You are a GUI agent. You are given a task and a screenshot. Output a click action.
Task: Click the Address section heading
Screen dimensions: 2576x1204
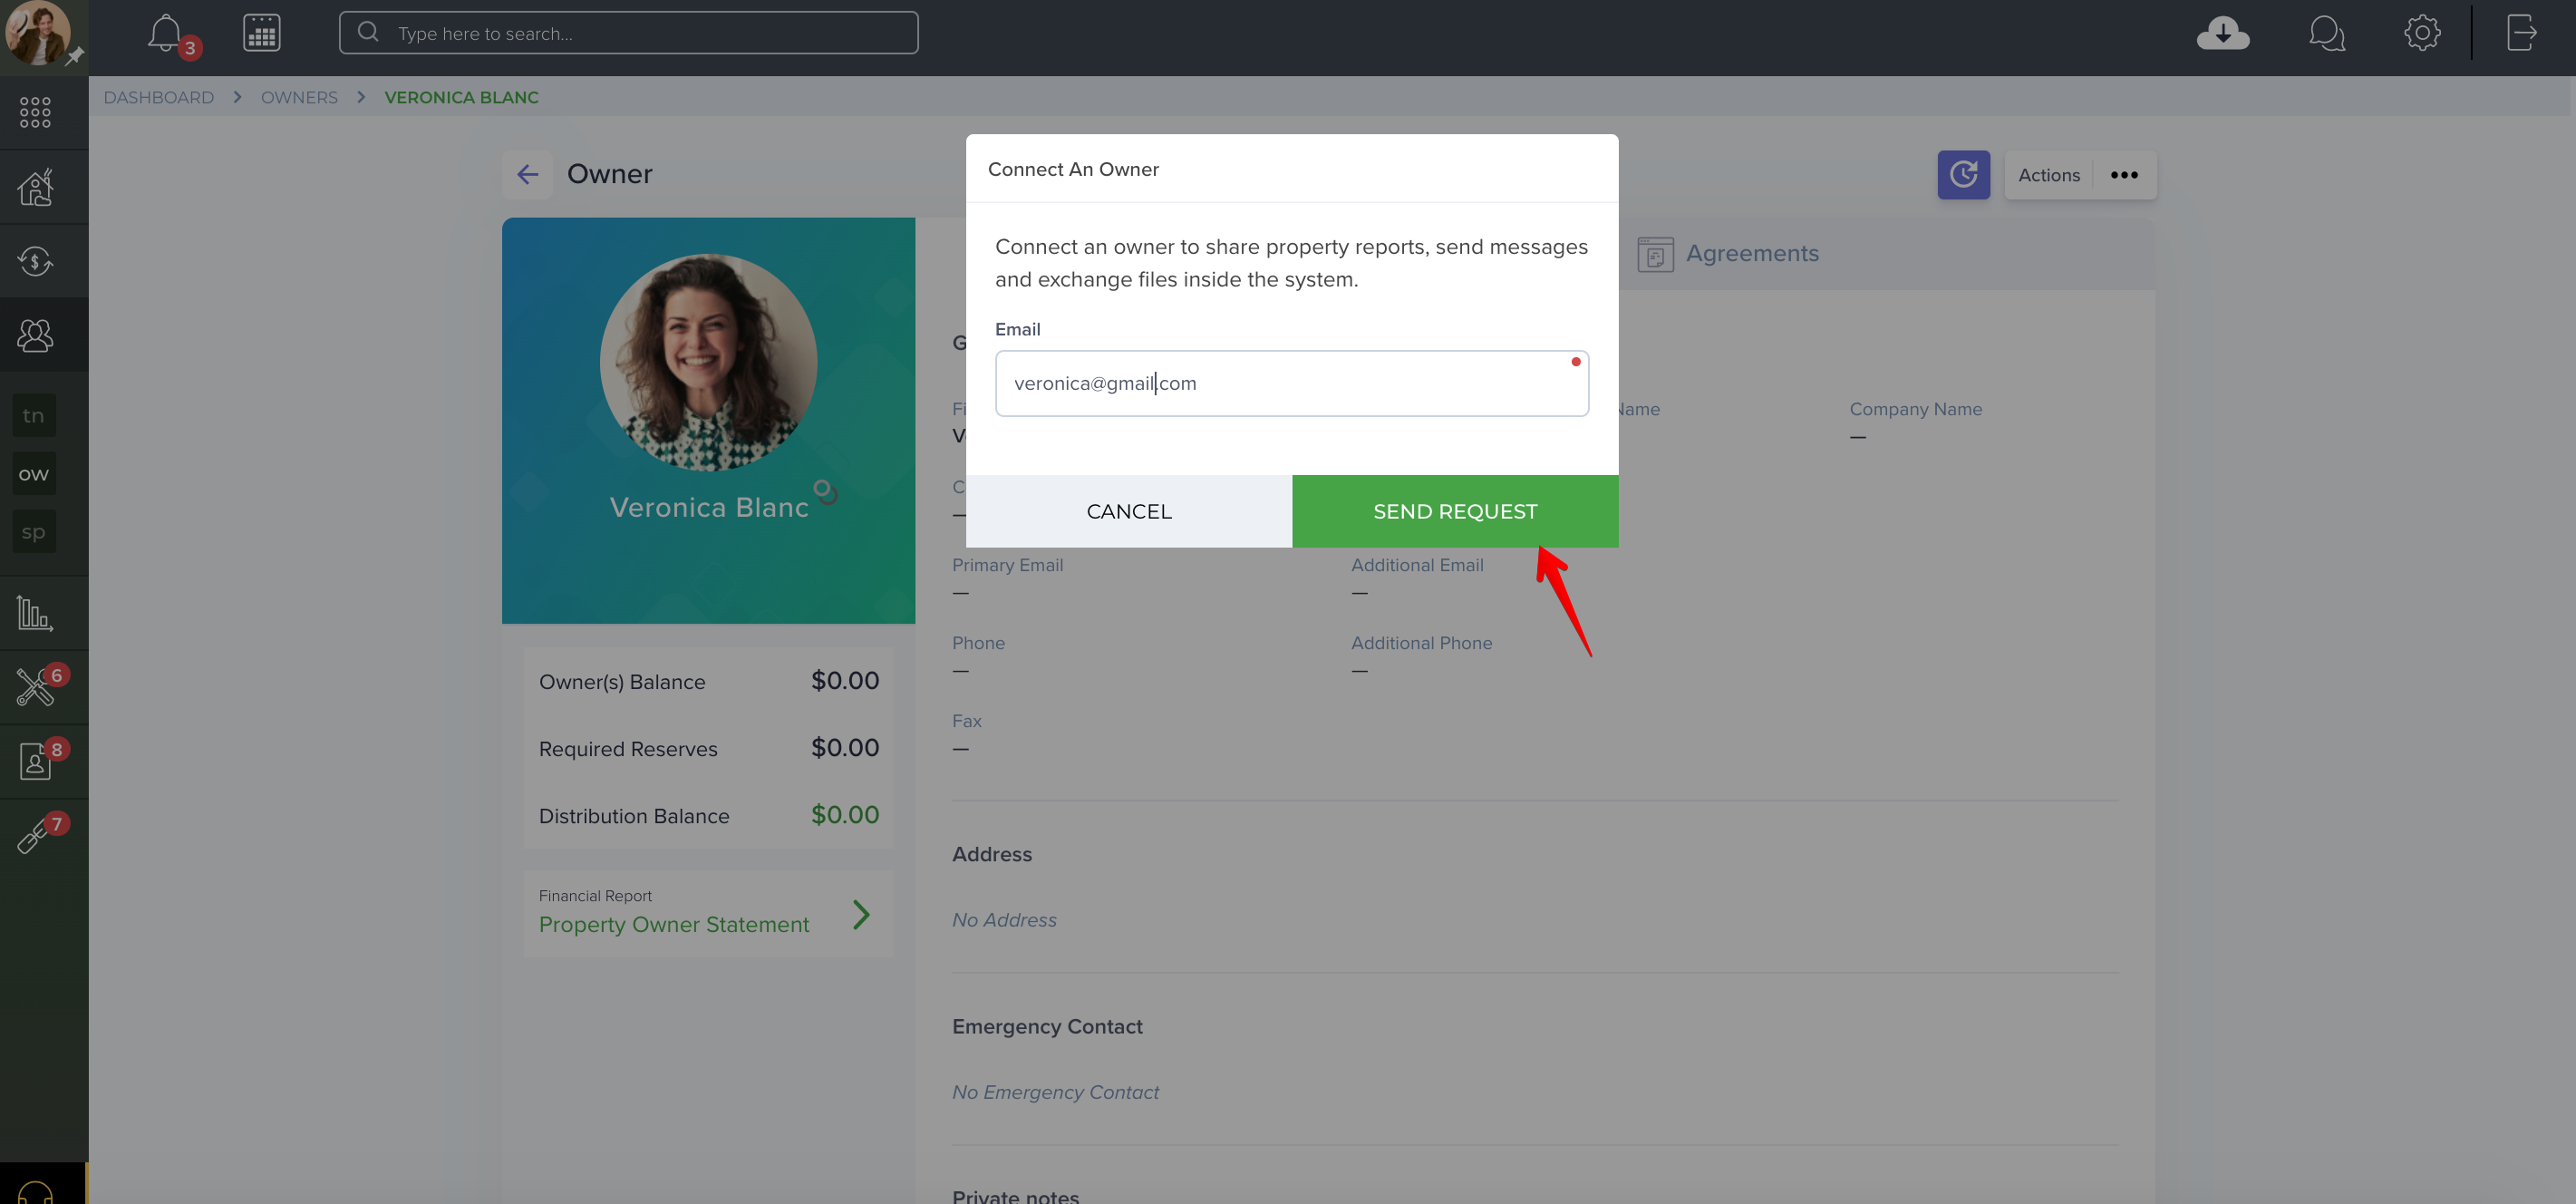click(x=991, y=854)
